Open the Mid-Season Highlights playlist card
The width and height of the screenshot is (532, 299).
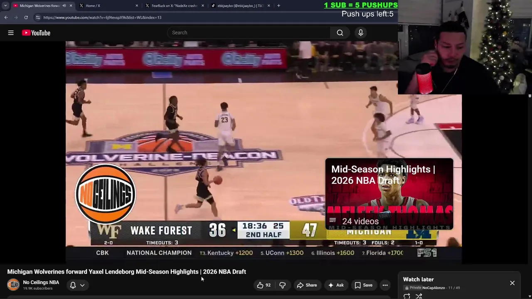coord(389,194)
